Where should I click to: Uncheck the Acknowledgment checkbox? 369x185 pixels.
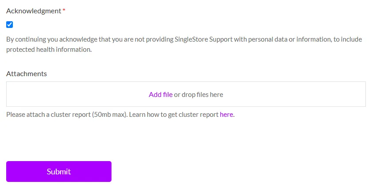pyautogui.click(x=10, y=25)
